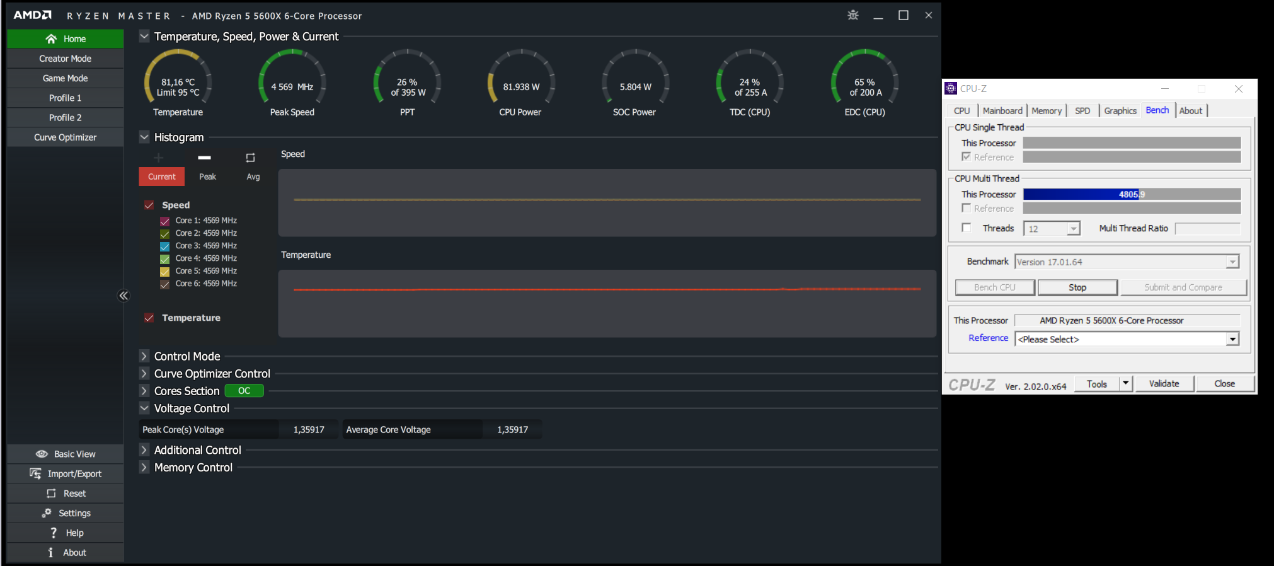Switch to the Graphics tab in CPU-Z
The width and height of the screenshot is (1274, 566).
coord(1120,110)
